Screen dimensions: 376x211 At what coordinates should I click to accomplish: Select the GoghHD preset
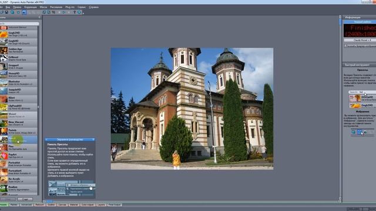tap(19, 42)
